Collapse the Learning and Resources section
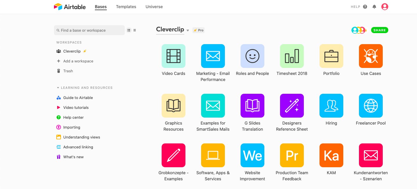This screenshot has height=189, width=417. (58, 88)
